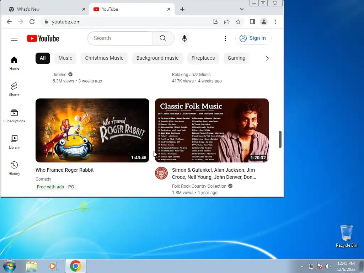Open Chrome three-dot menu
This screenshot has width=364, height=273.
point(275,22)
